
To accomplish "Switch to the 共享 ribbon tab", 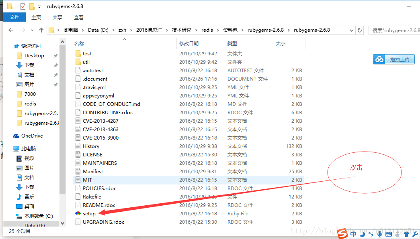I will 57,17.
